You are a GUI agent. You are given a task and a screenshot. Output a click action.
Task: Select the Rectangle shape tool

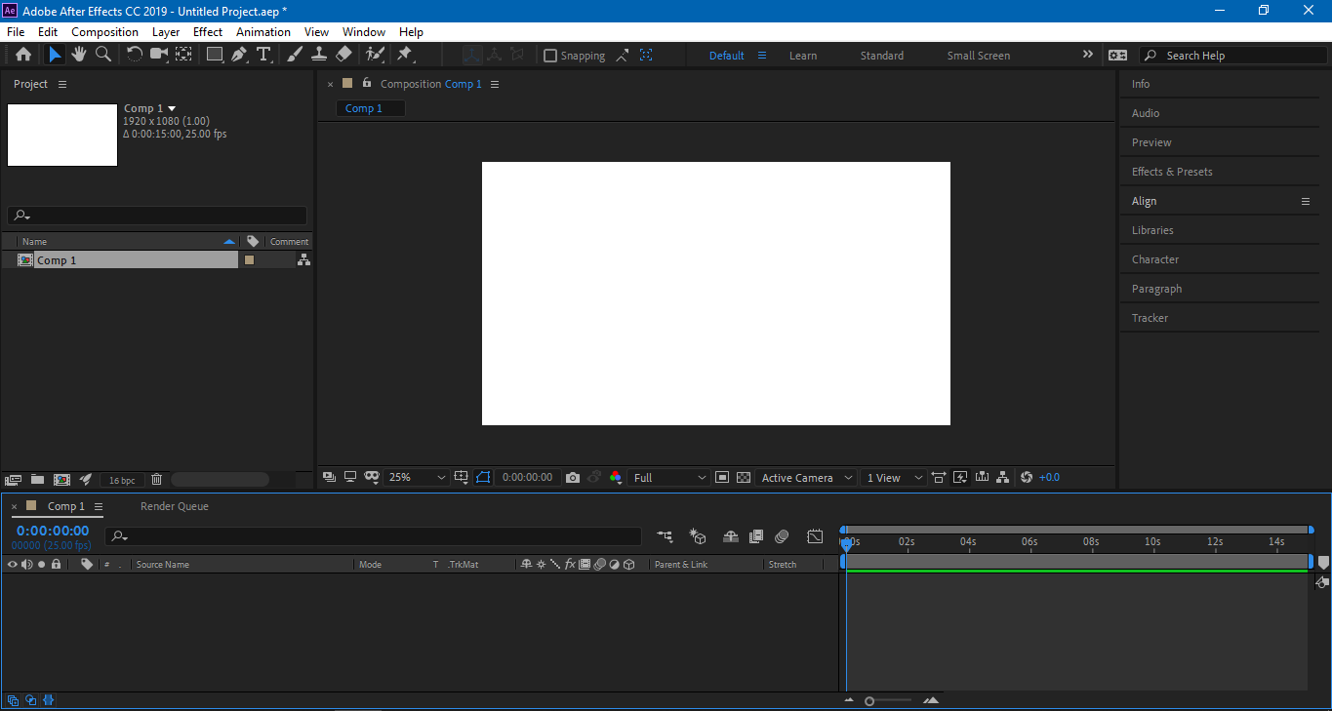click(215, 55)
